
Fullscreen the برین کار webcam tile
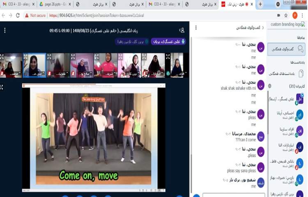pos(120,57)
